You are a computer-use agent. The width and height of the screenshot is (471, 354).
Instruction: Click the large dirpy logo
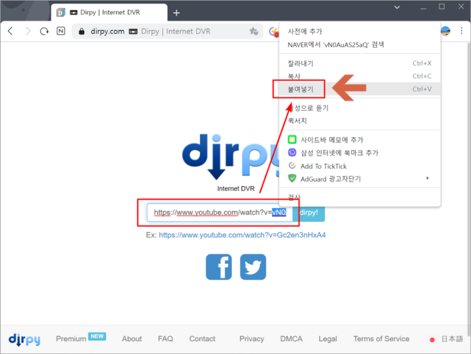tap(231, 156)
